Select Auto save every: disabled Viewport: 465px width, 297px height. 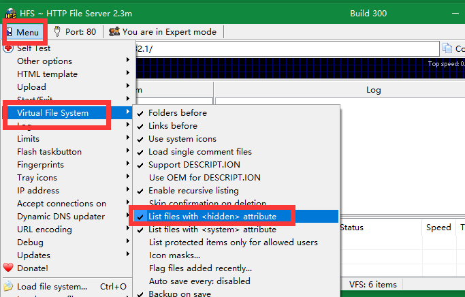(236, 281)
